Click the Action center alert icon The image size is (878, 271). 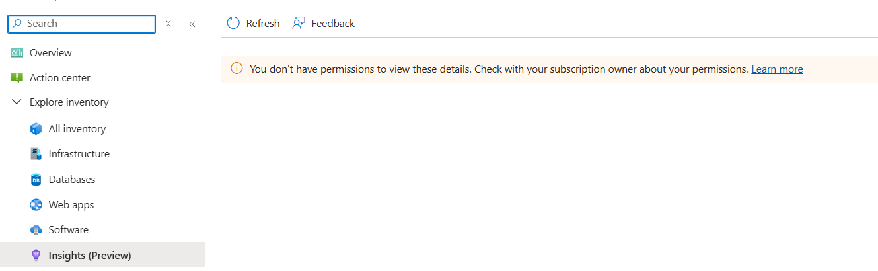[x=17, y=78]
